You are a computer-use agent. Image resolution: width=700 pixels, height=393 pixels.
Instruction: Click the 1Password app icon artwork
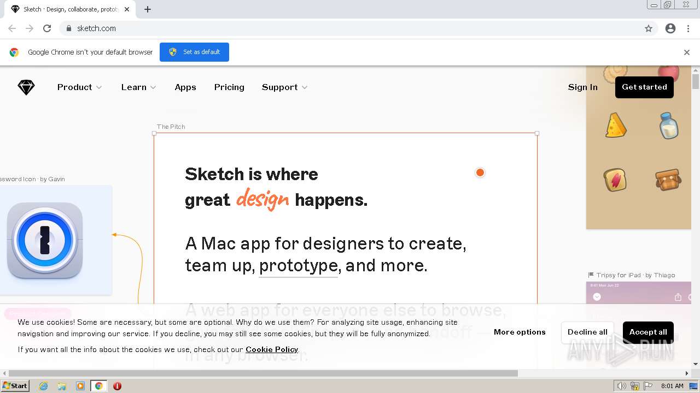(45, 240)
